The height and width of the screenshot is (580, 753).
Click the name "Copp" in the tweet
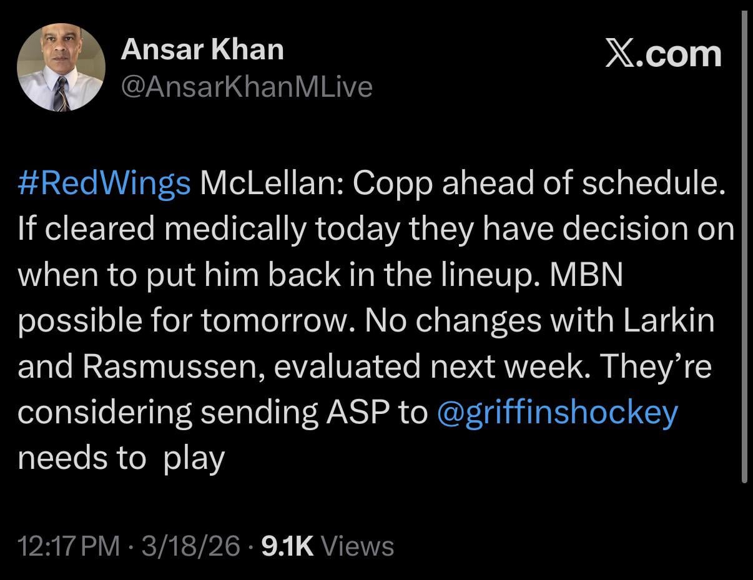tap(390, 184)
